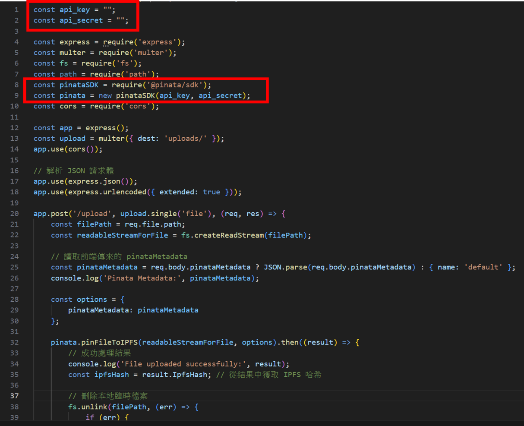Viewport: 524px width, 426px height.
Task: Click the app.use(cors()) statement
Action: [68, 149]
